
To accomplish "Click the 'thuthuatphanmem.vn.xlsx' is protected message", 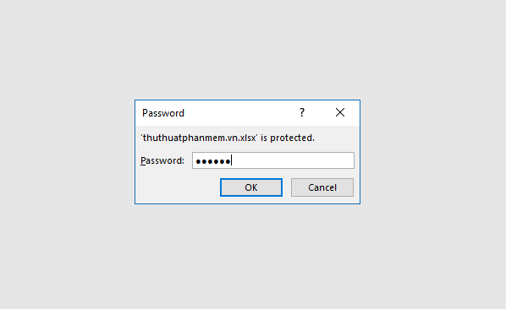I will [x=228, y=138].
